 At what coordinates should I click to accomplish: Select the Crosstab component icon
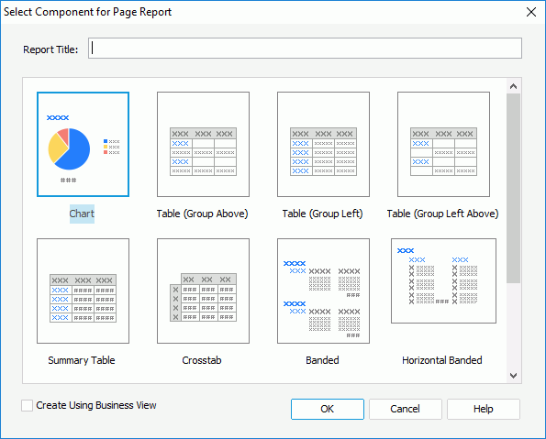(x=203, y=291)
